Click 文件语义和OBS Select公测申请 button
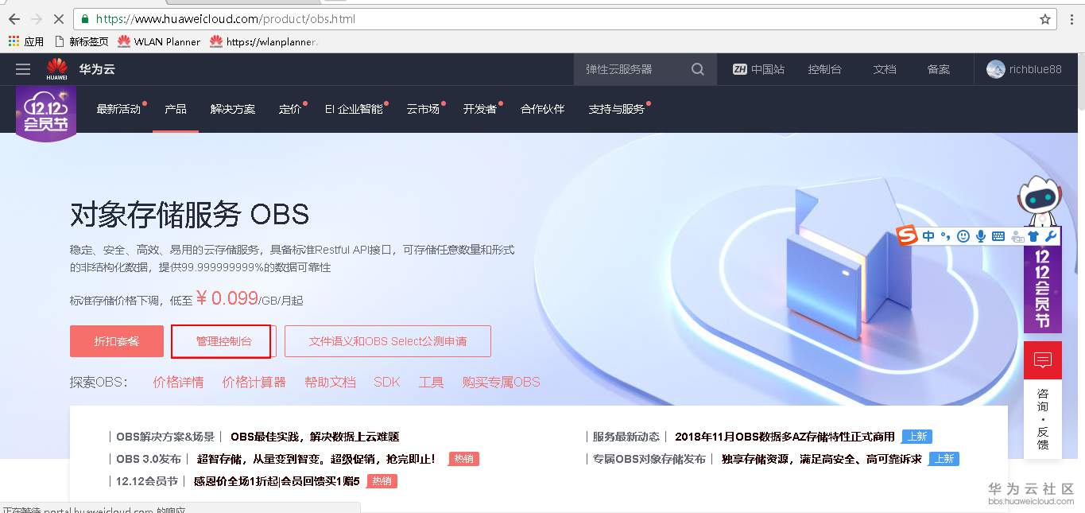Image resolution: width=1085 pixels, height=513 pixels. pyautogui.click(x=388, y=341)
